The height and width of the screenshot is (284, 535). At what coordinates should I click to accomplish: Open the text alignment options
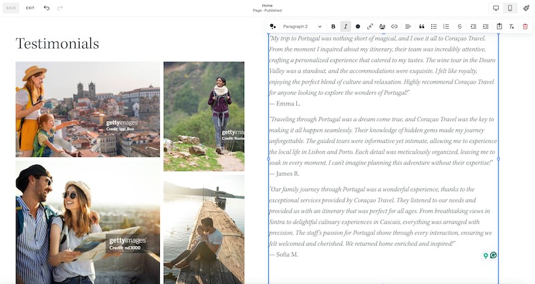tap(408, 26)
